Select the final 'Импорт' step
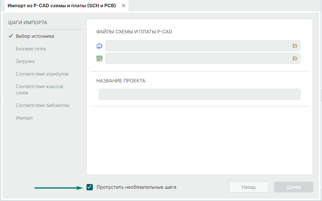 pyautogui.click(x=24, y=118)
